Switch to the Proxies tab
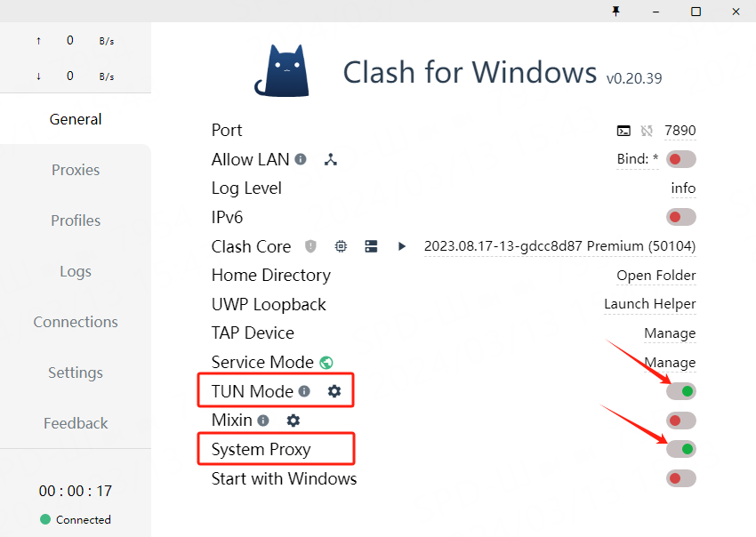The width and height of the screenshot is (756, 537). pos(76,170)
